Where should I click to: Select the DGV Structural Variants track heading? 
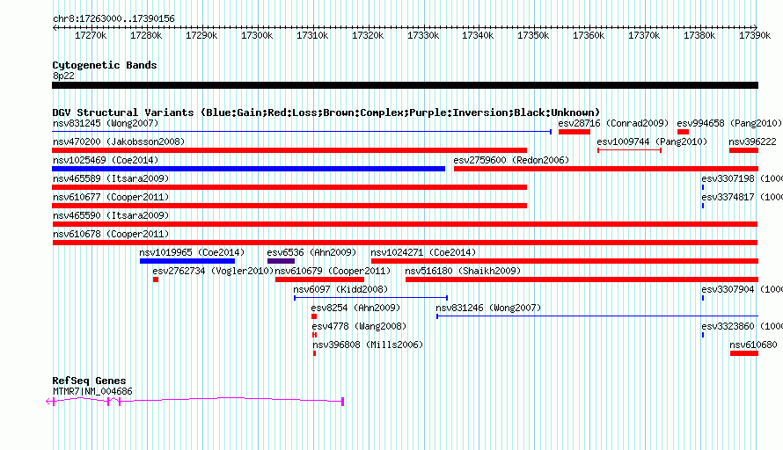coord(326,112)
